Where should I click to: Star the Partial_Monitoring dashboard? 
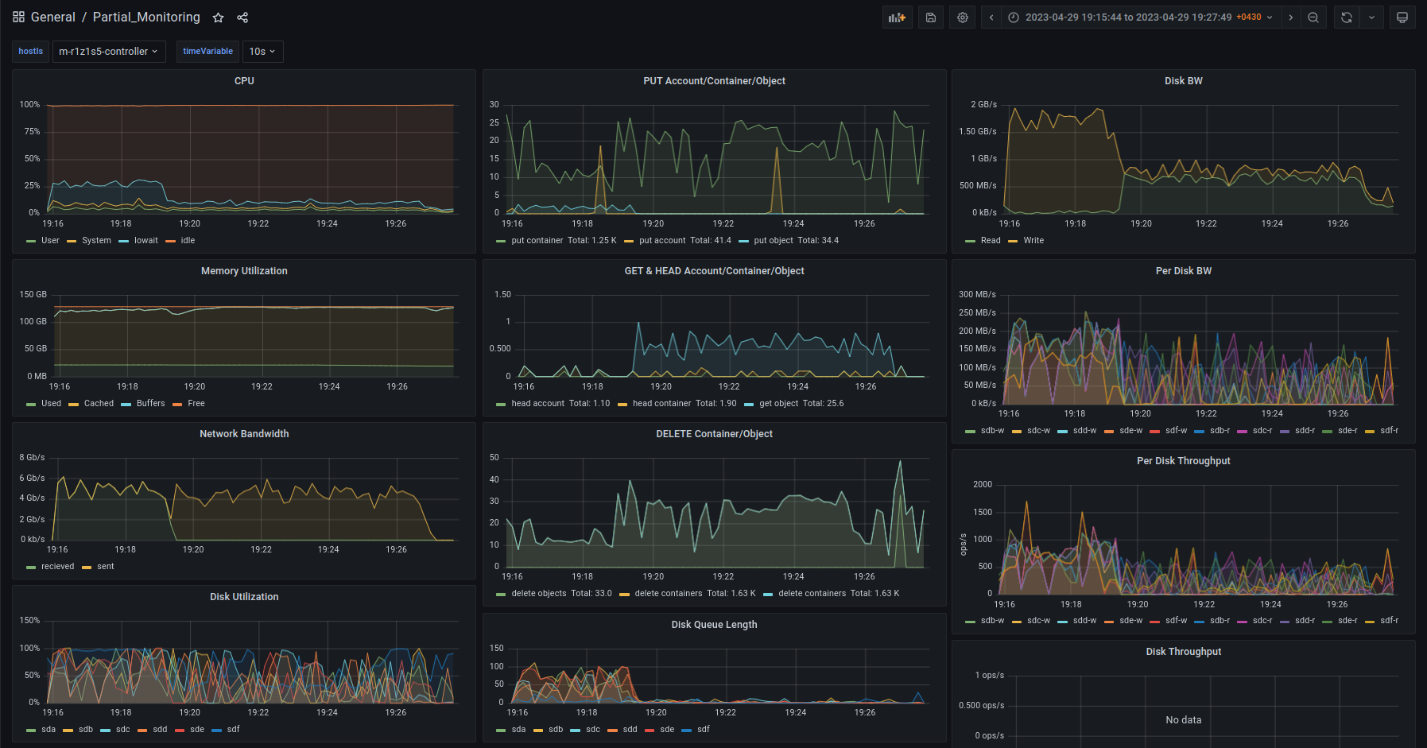(218, 17)
